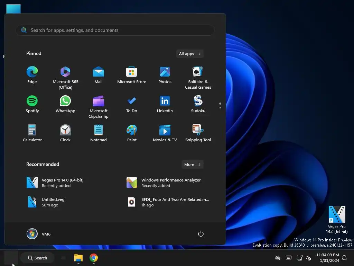Open the Paint app
354x266 pixels.
pos(132,133)
